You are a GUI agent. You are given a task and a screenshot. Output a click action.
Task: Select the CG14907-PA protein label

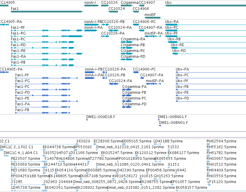click(152, 75)
